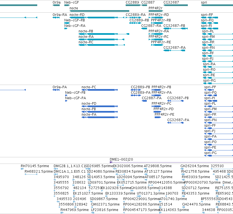
Task: Select the spri-RO transcript label
Action: (209, 69)
